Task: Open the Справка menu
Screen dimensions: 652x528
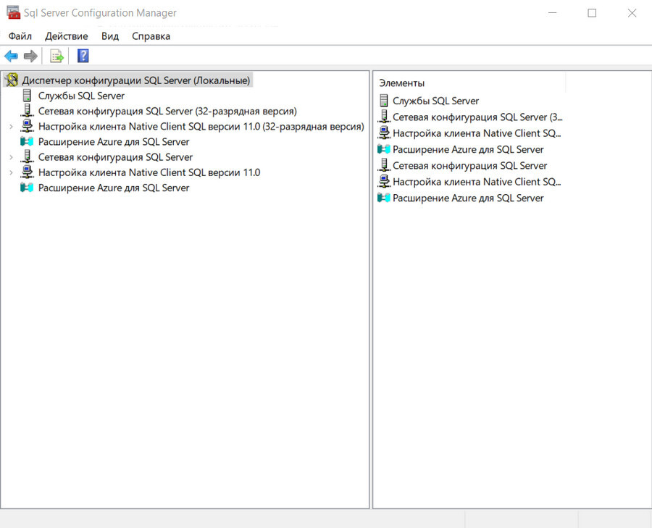Action: pos(151,36)
